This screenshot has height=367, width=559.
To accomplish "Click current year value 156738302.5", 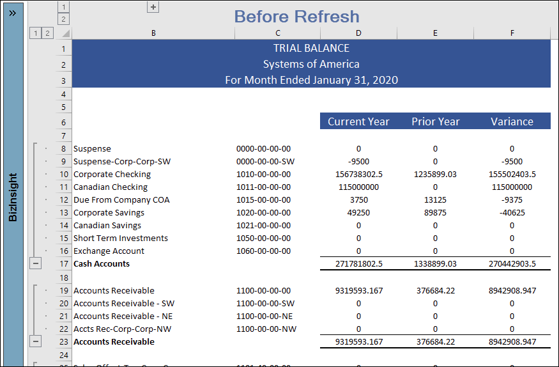I will (x=358, y=174).
